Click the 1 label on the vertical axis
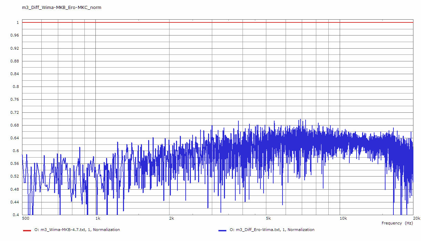421x241 pixels. point(17,23)
